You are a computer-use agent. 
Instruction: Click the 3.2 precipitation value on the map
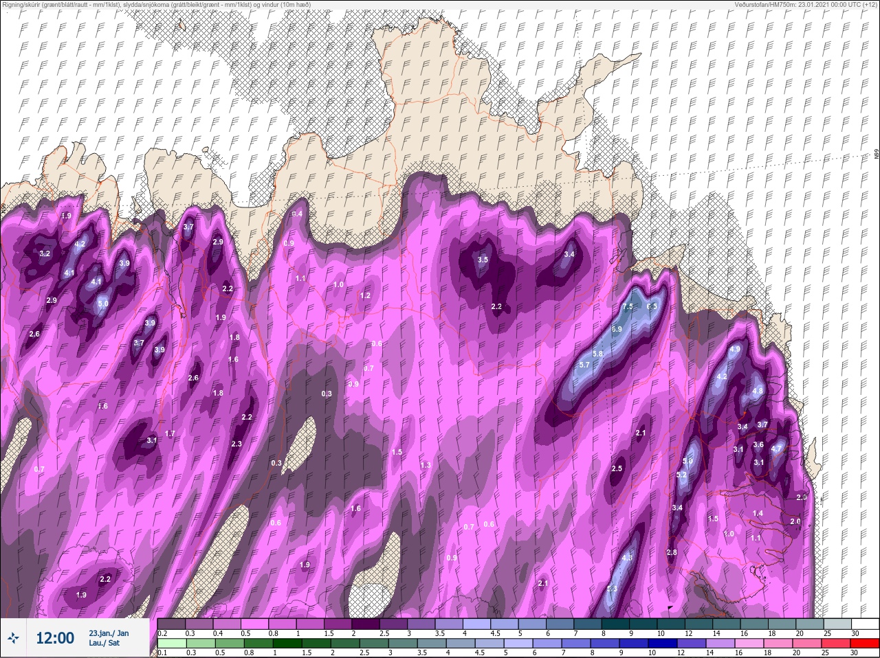[45, 253]
